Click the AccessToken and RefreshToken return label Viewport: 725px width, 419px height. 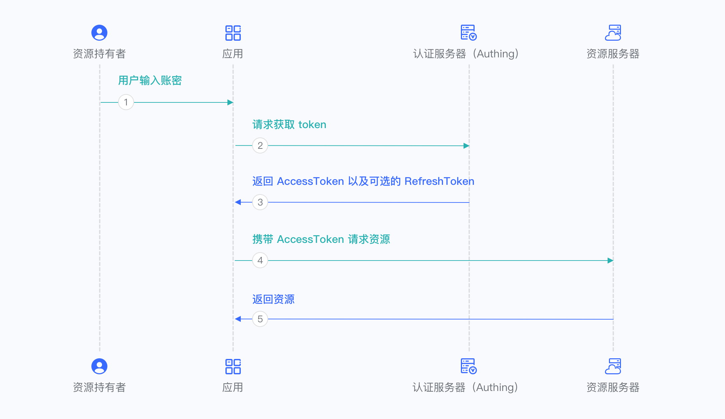pyautogui.click(x=363, y=181)
